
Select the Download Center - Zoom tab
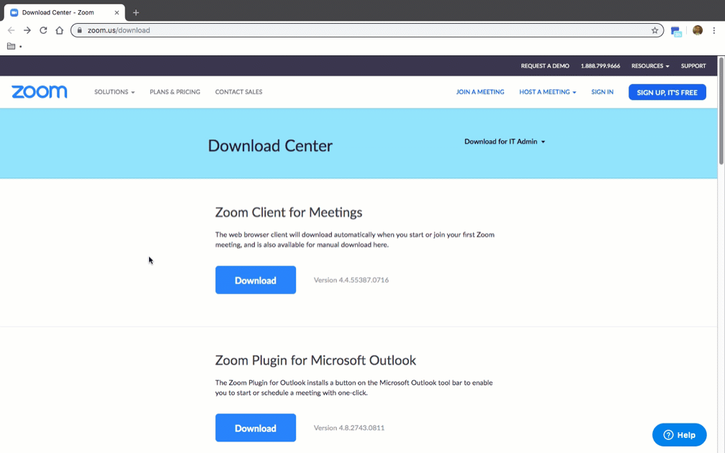(x=64, y=12)
